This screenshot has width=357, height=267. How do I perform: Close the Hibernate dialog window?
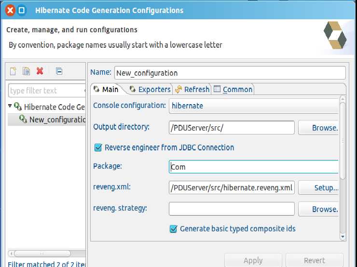[10, 10]
